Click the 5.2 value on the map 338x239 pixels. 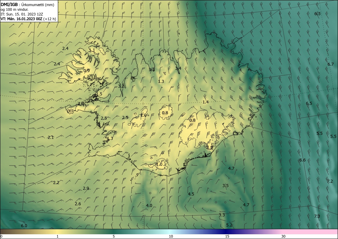point(229,225)
